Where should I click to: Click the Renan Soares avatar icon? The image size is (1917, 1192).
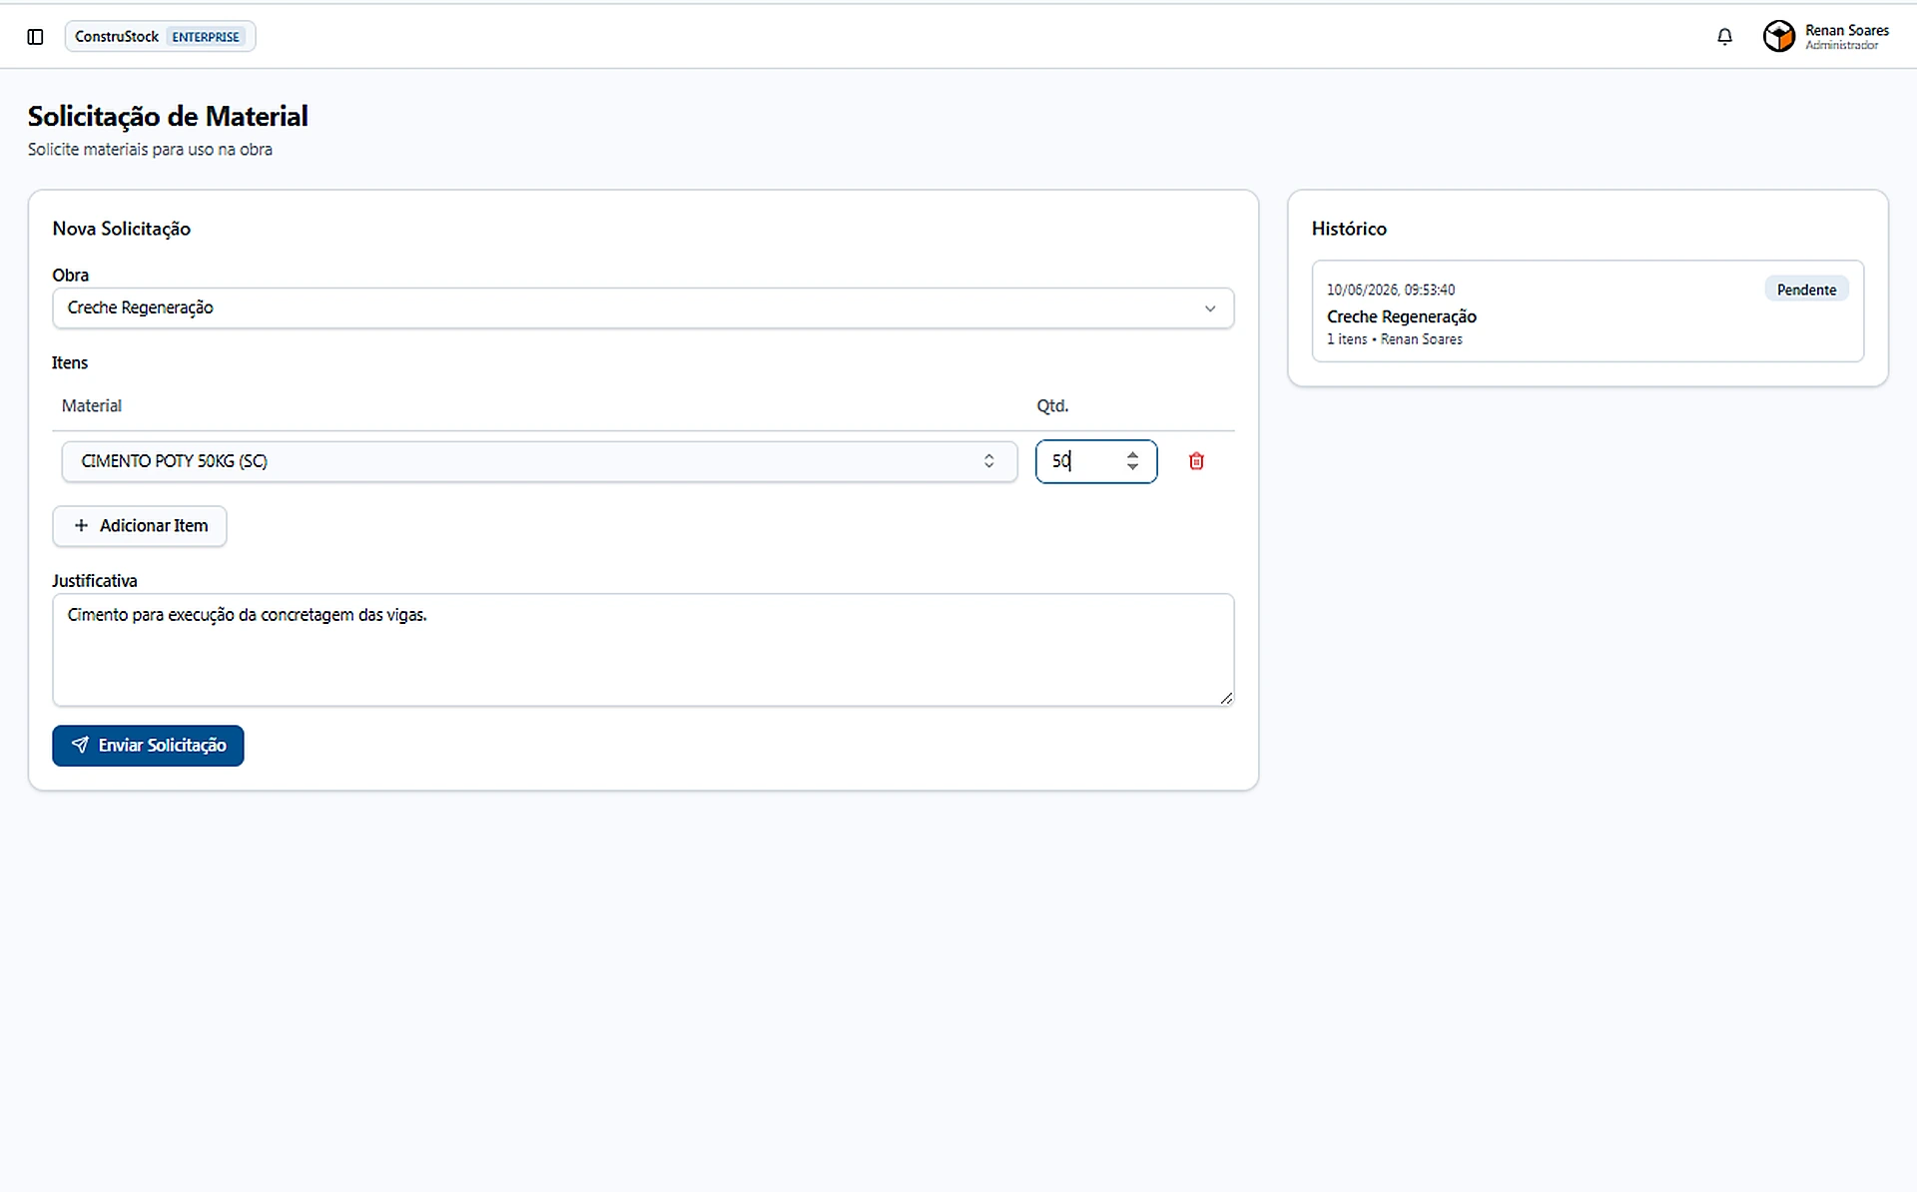tap(1779, 37)
